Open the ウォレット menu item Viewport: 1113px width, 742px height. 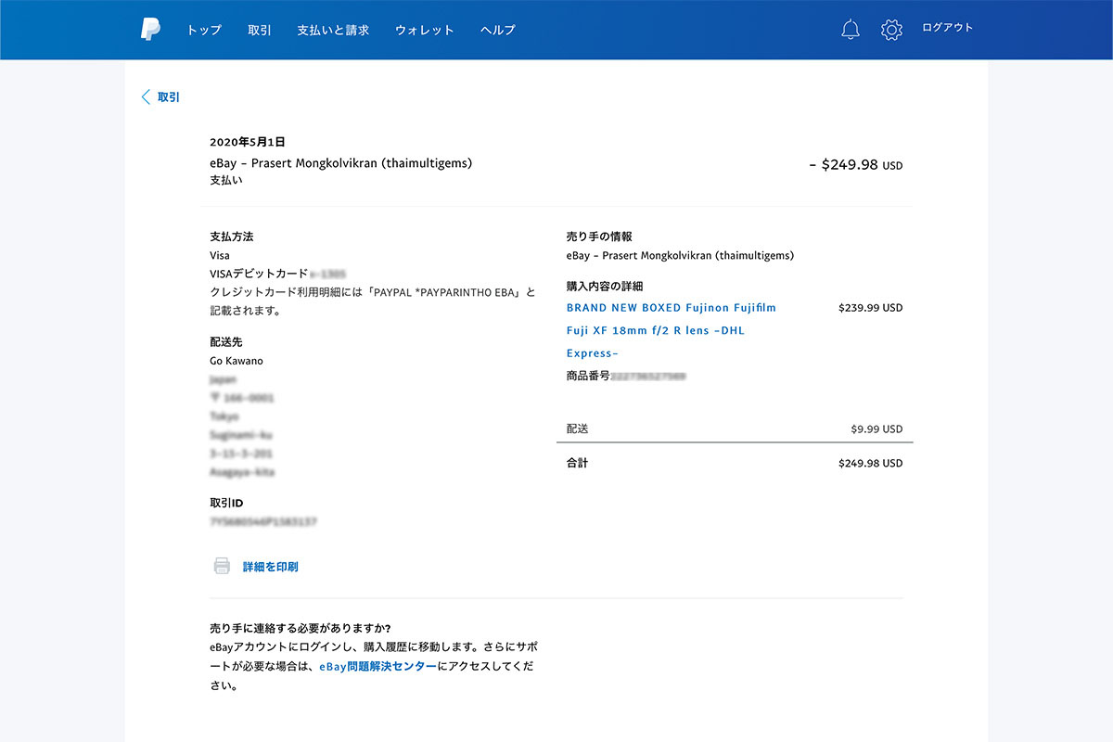pyautogui.click(x=425, y=30)
